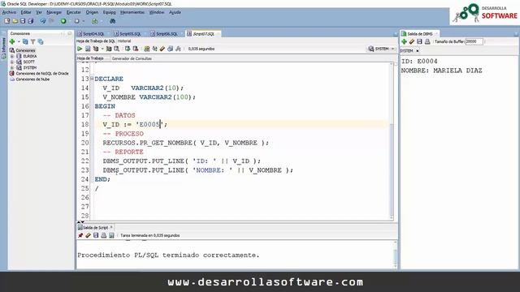Click the SQL History icon in worksheet toolbar
The image size is (520, 292).
pyautogui.click(x=170, y=49)
